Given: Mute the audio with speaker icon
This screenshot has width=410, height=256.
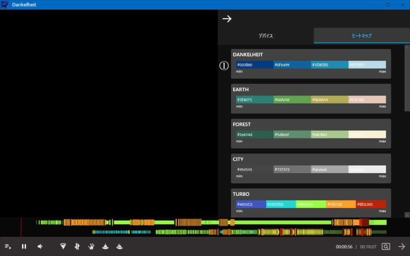Looking at the screenshot, I should pos(40,247).
